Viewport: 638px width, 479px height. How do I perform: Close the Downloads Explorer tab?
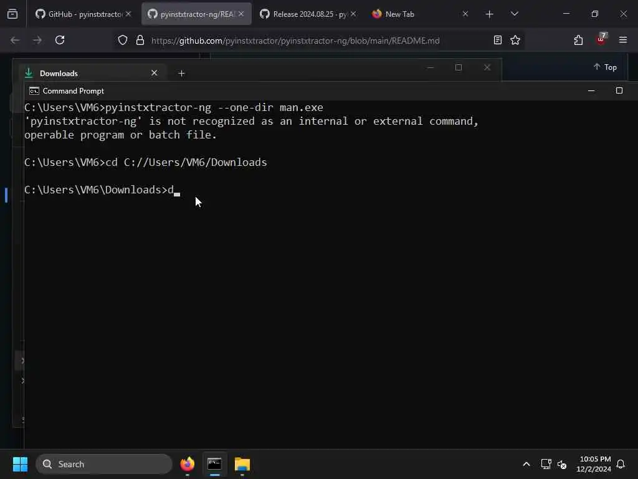[x=155, y=73]
